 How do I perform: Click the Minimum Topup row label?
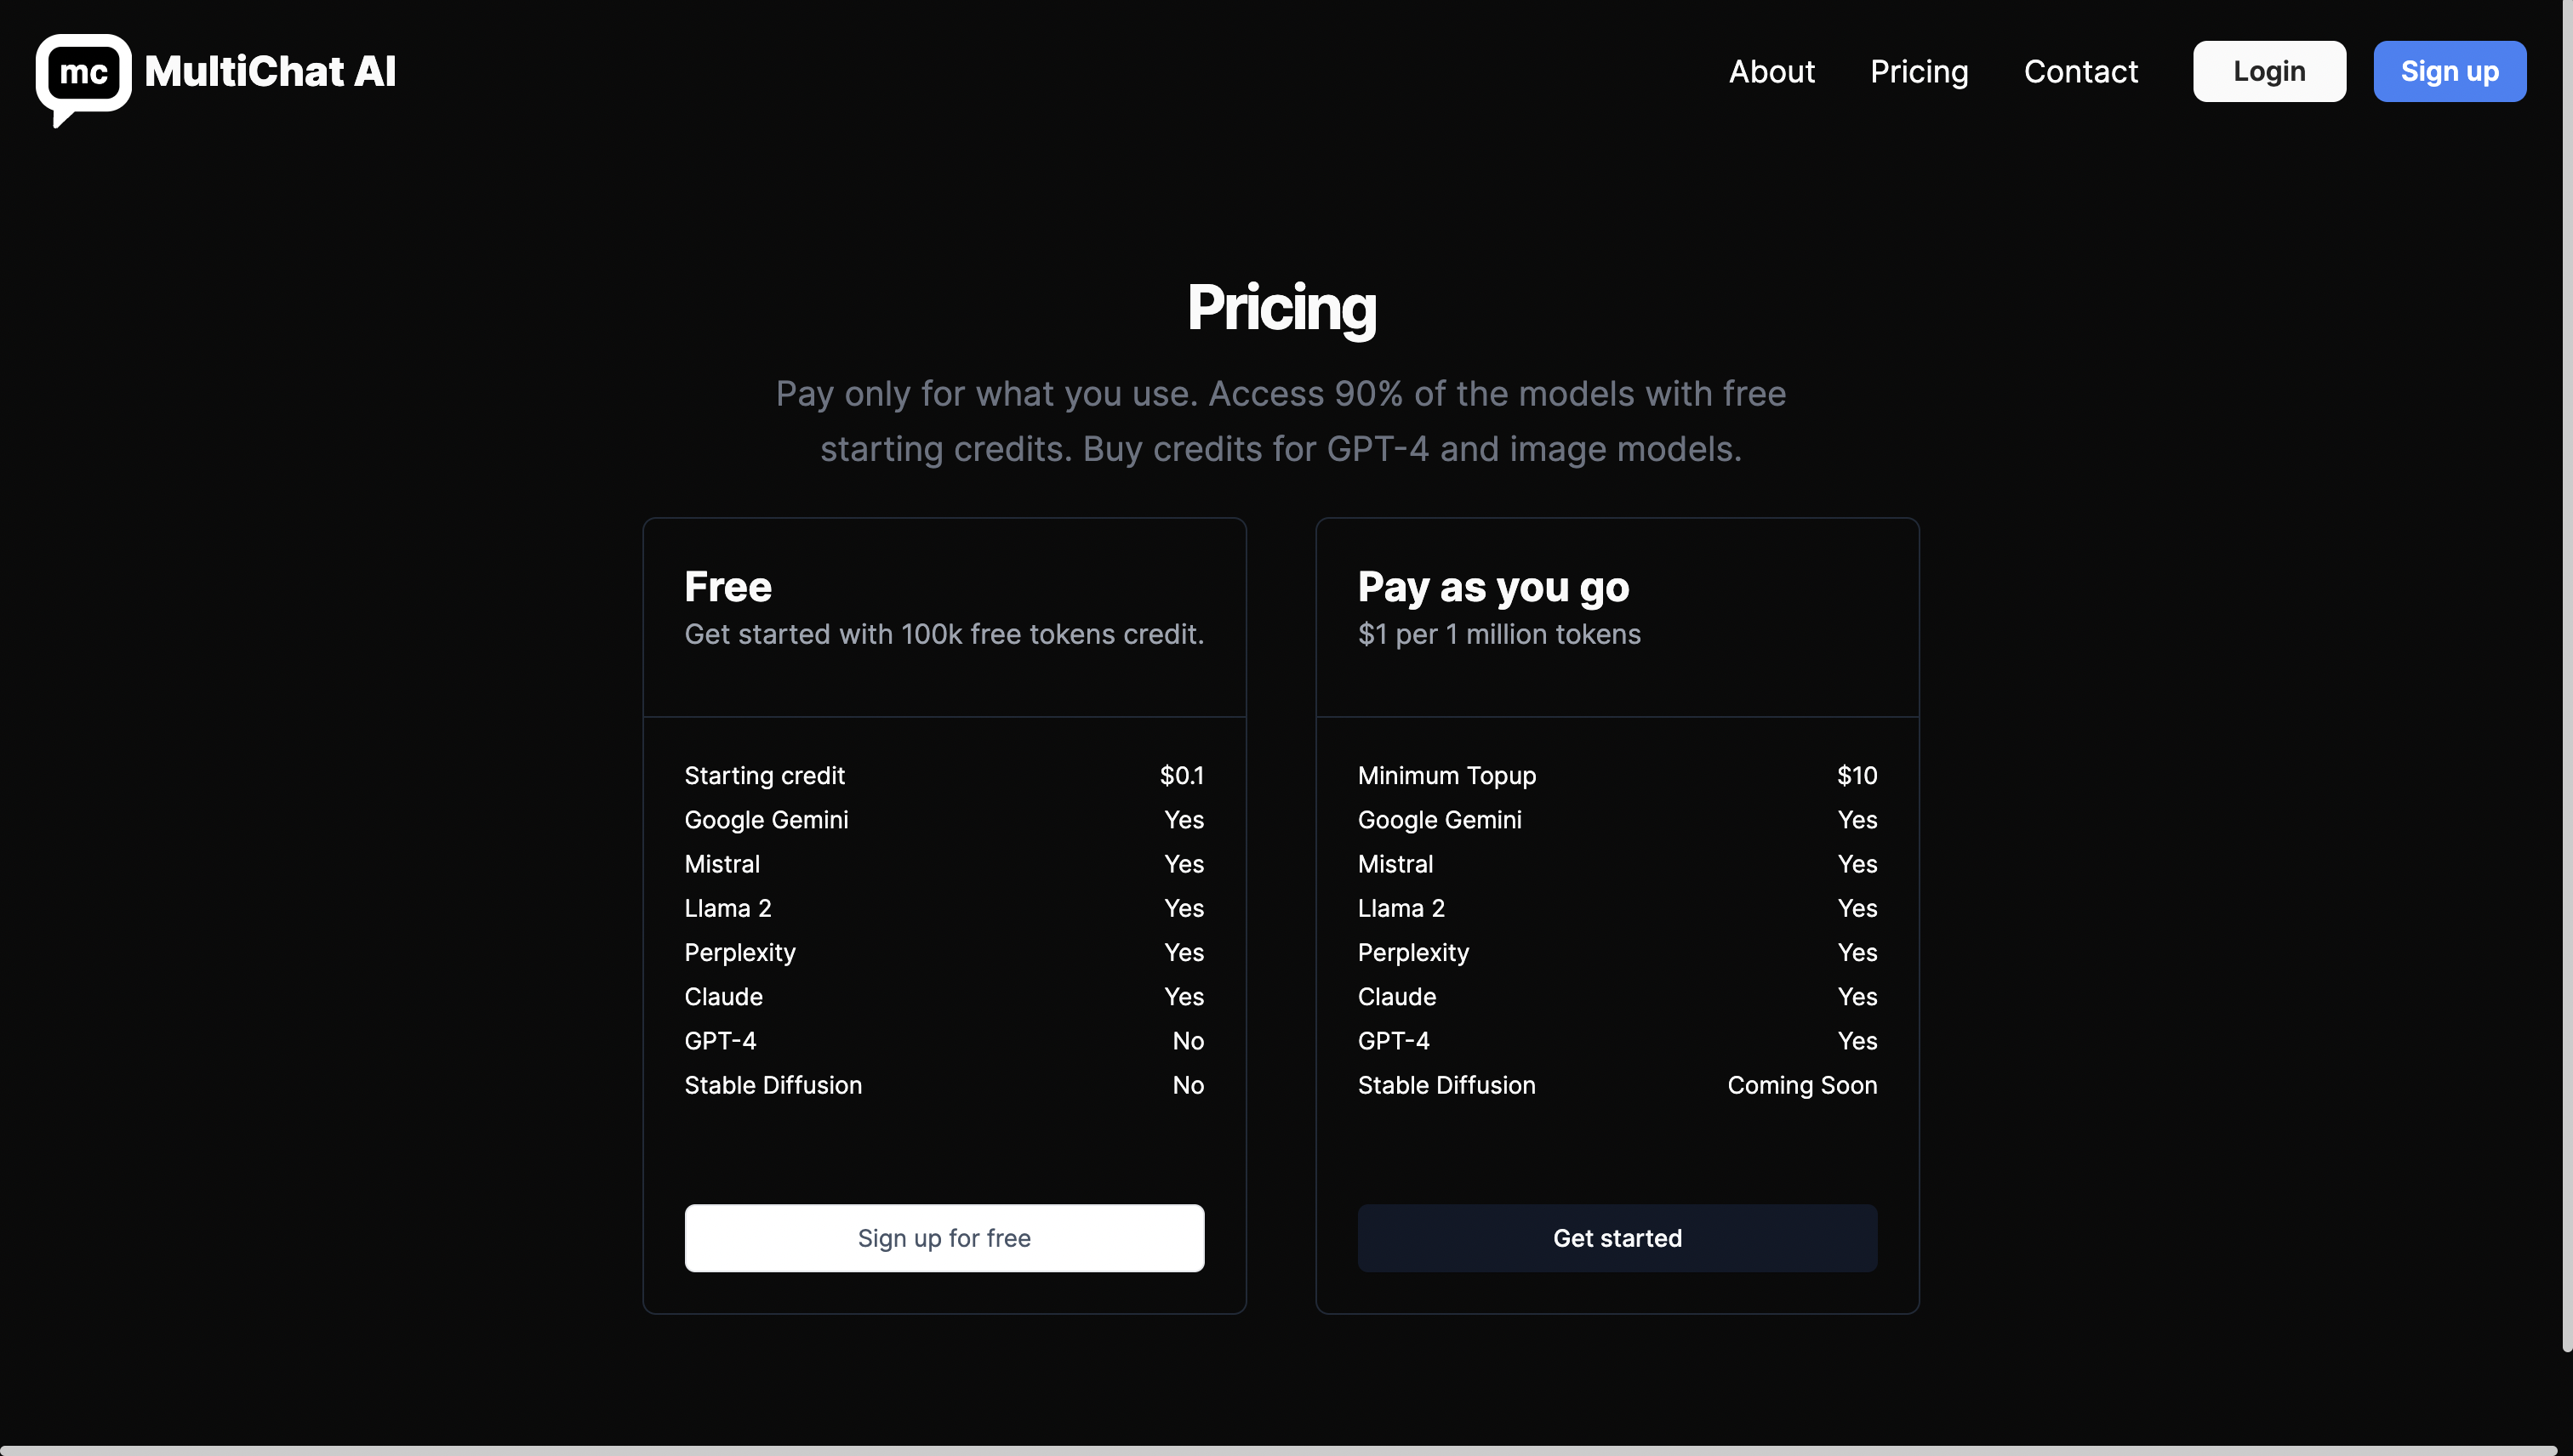pos(1446,776)
